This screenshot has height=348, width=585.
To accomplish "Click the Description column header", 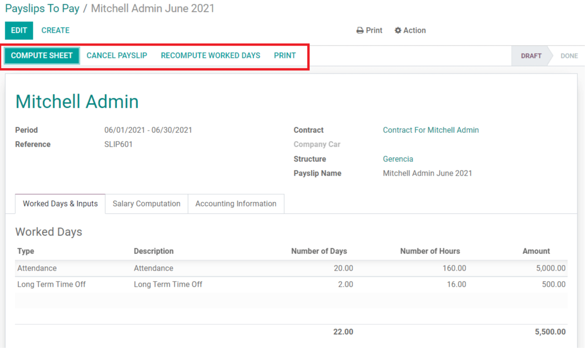I will tap(154, 251).
